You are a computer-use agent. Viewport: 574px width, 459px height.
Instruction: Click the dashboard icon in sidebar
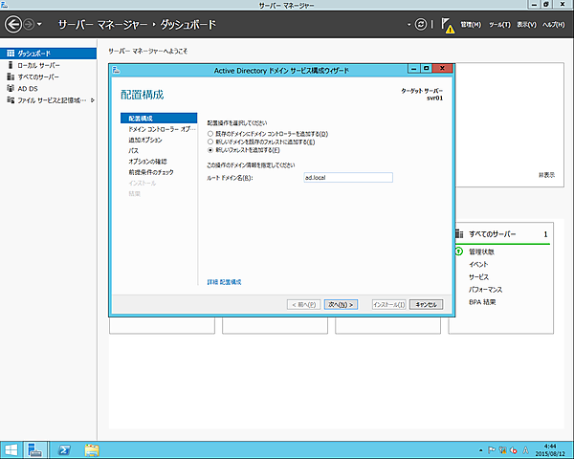(11, 54)
